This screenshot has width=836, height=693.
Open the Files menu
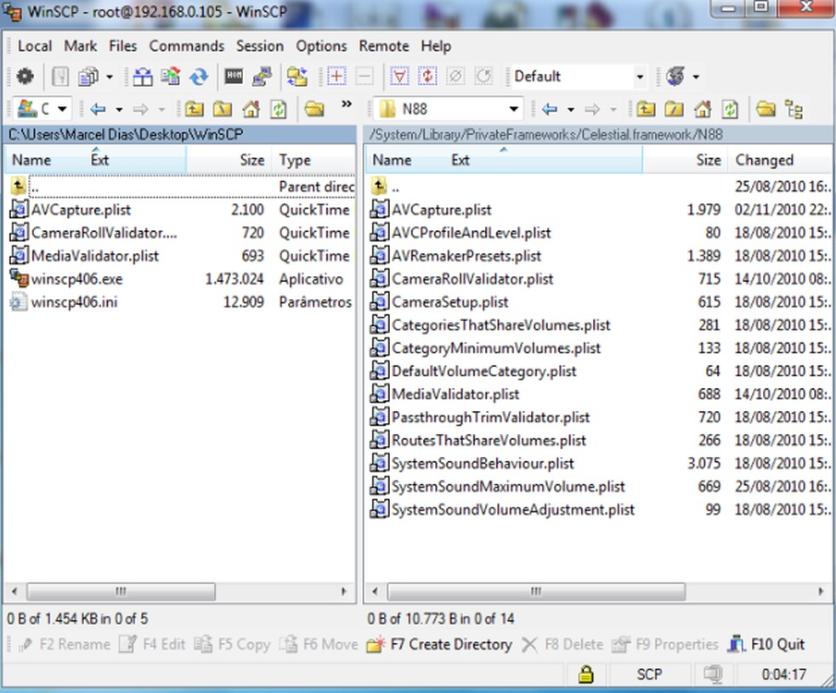[x=122, y=46]
